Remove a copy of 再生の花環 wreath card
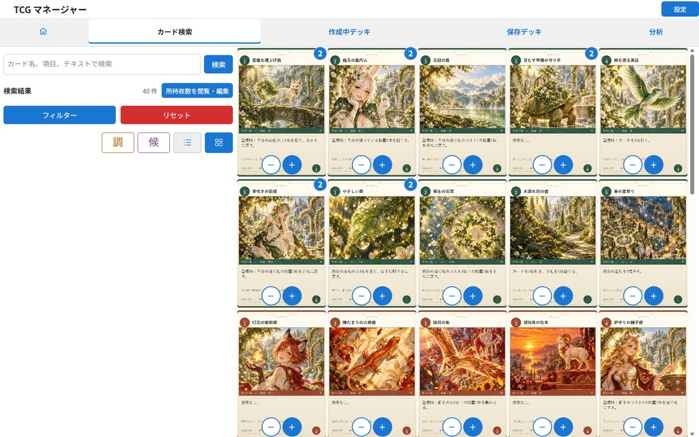 [x=452, y=296]
